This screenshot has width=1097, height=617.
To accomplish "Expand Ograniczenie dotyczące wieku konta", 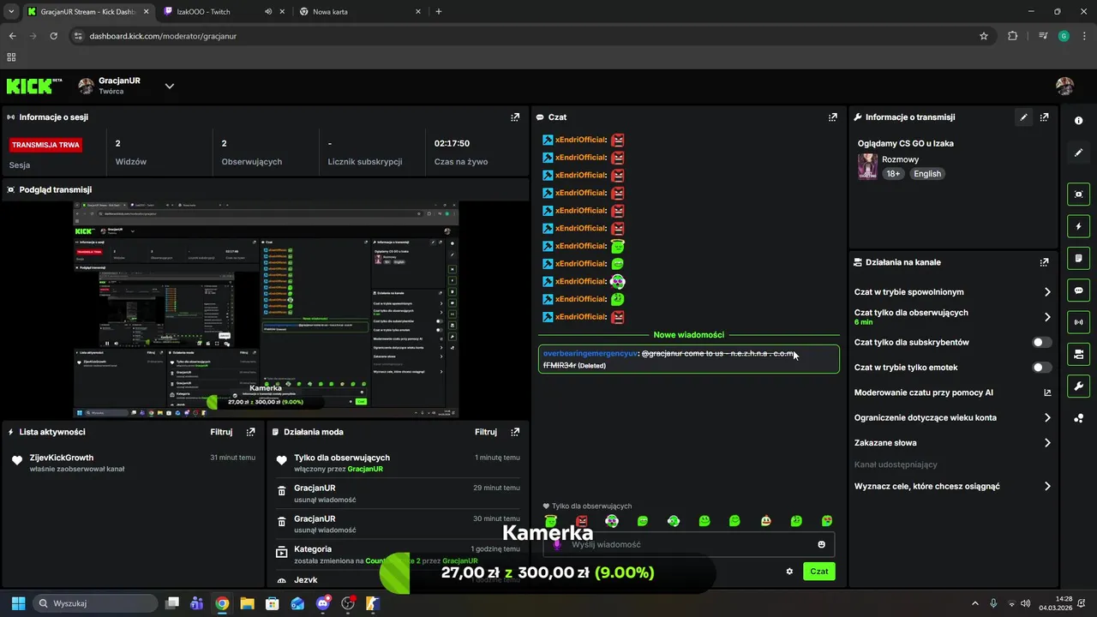I will click(1047, 418).
